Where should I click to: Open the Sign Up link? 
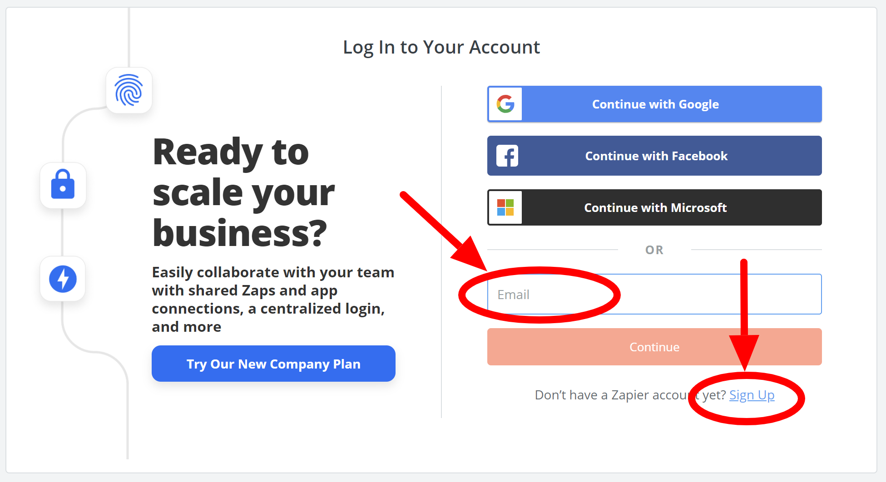point(752,395)
